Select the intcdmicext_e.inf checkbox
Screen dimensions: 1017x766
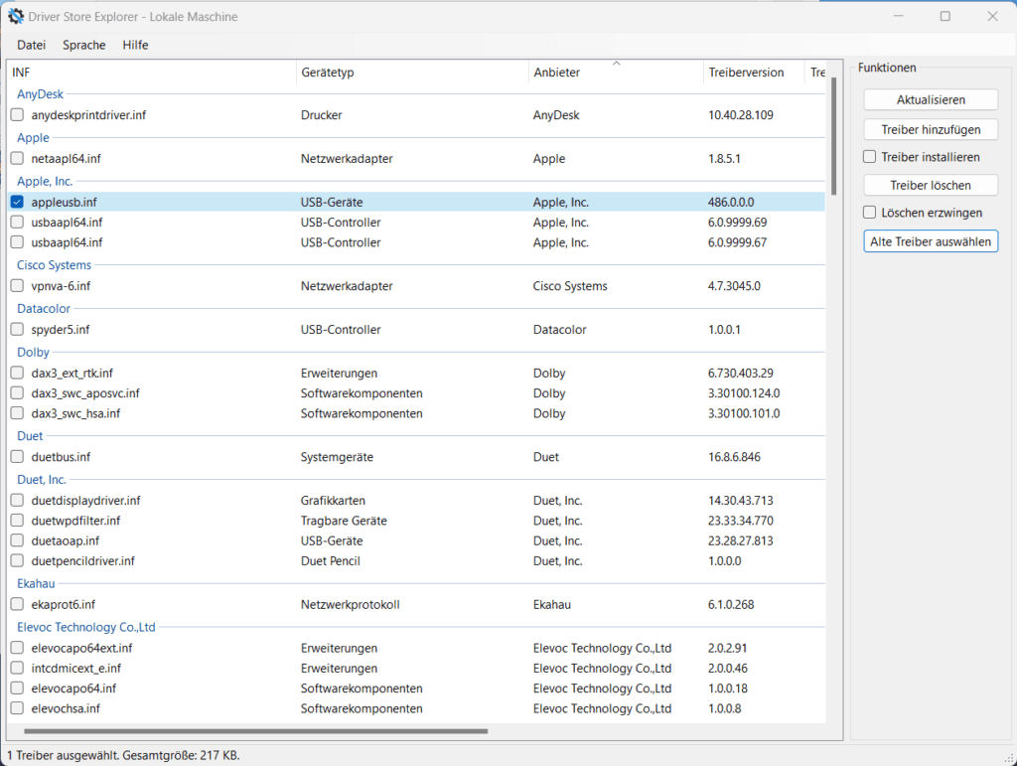click(x=18, y=668)
